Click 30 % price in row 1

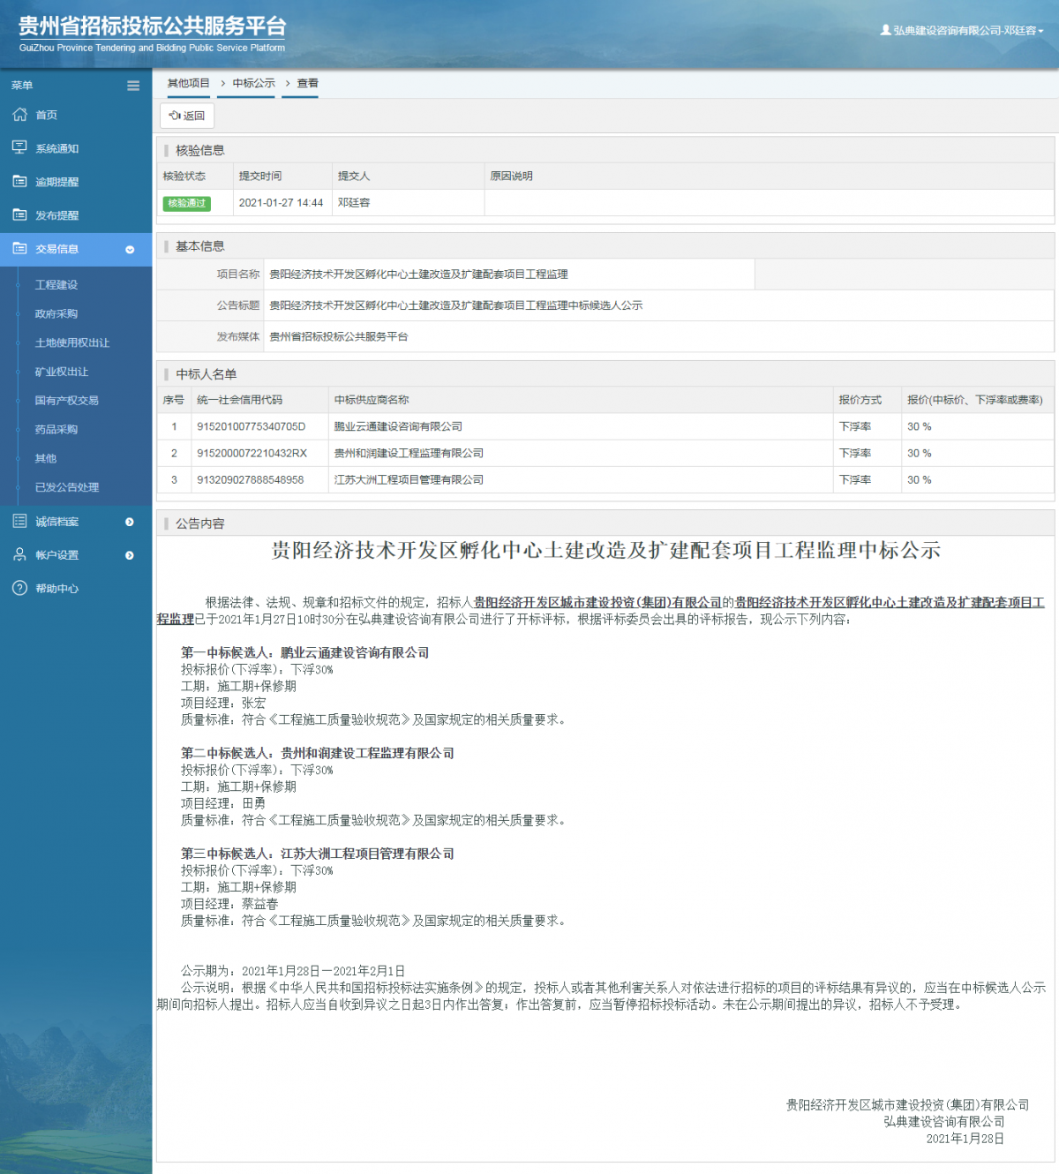point(920,427)
